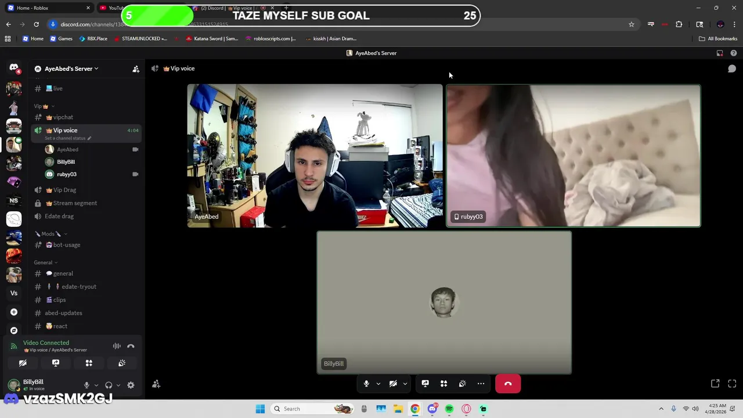
Task: Click the Chrome extensions puzzle icon
Action: [x=679, y=24]
